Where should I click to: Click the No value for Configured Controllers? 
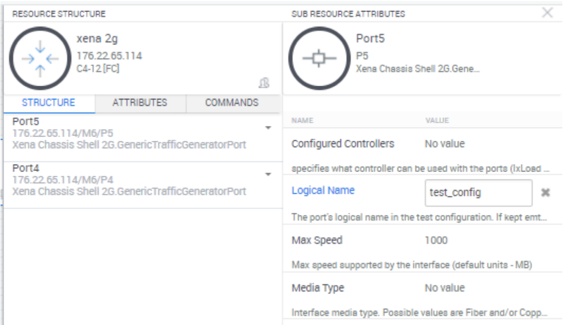[445, 143]
